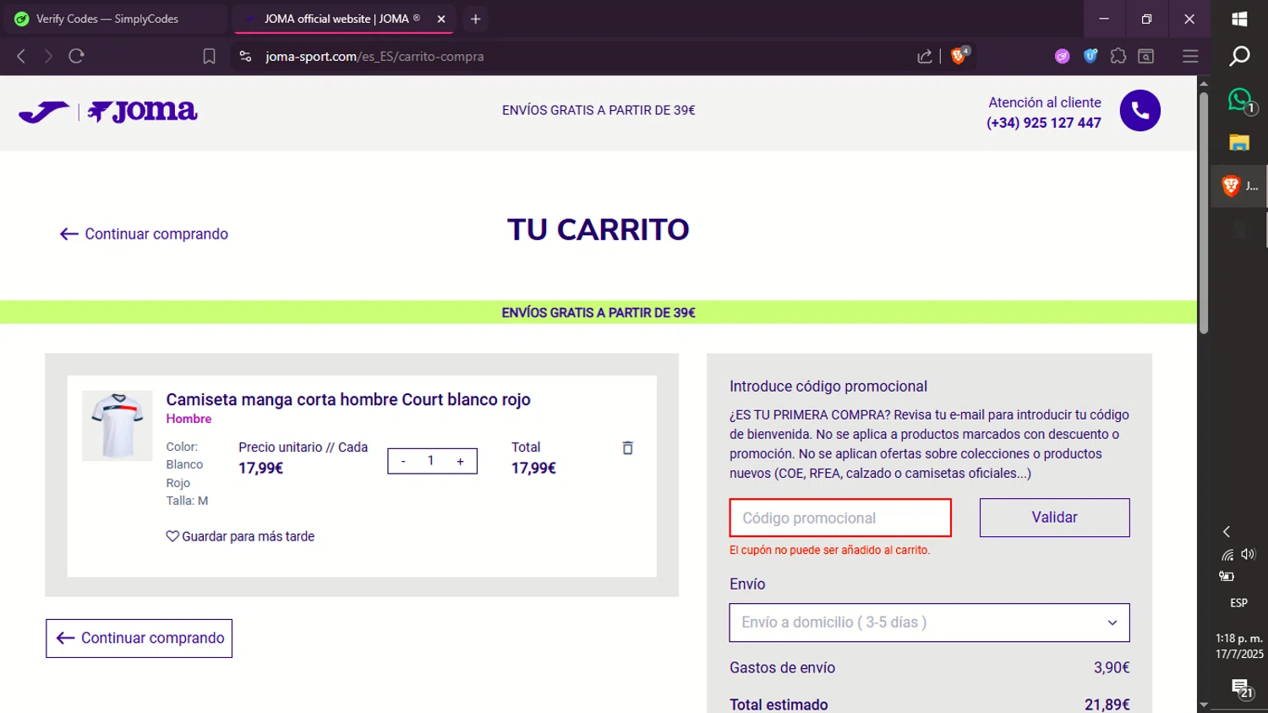Open extensions puzzle icon
1268x713 pixels.
(1118, 56)
